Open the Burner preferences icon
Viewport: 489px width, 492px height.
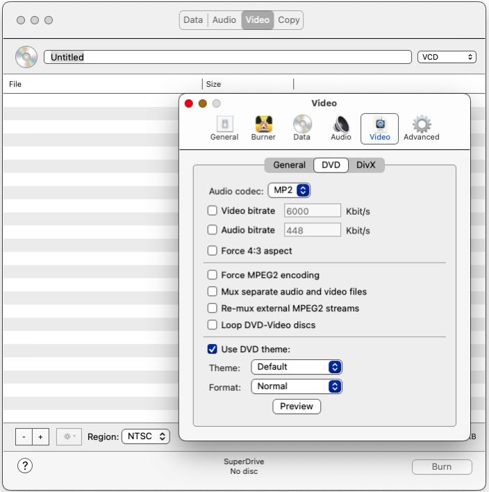pos(263,128)
